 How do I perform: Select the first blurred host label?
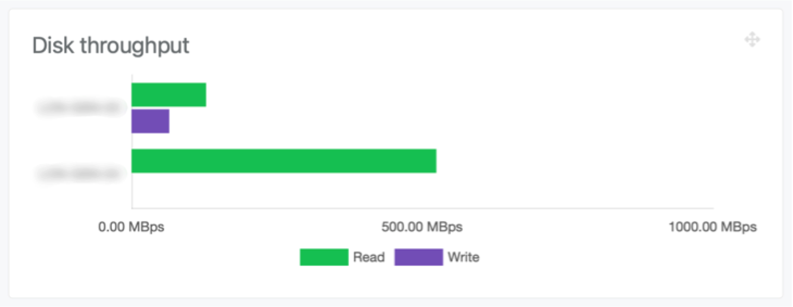80,108
